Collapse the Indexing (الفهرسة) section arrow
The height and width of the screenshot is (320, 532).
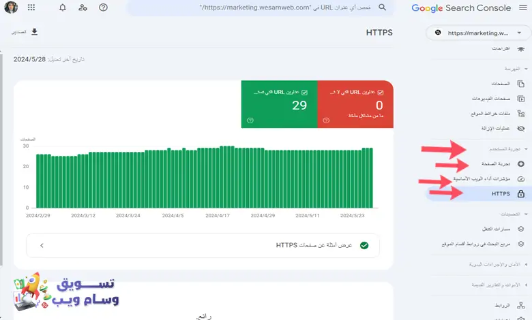tap(526, 69)
